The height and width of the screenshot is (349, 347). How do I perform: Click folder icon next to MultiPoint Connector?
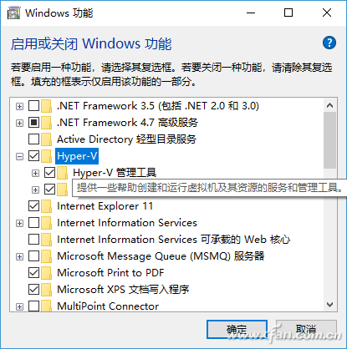(x=47, y=306)
